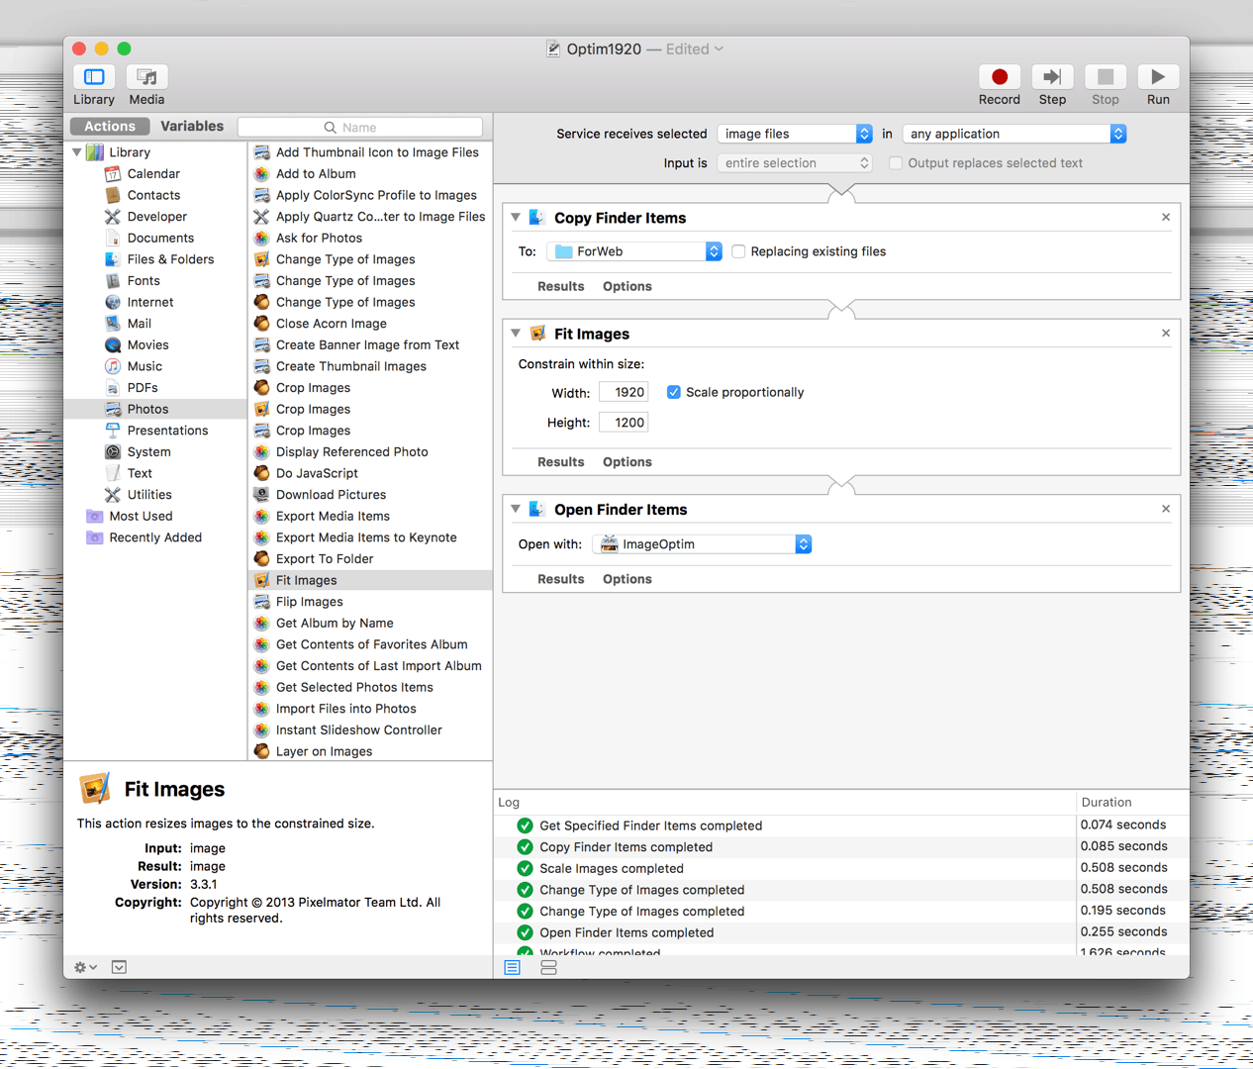Click the Step toolbar icon

[x=1052, y=77]
